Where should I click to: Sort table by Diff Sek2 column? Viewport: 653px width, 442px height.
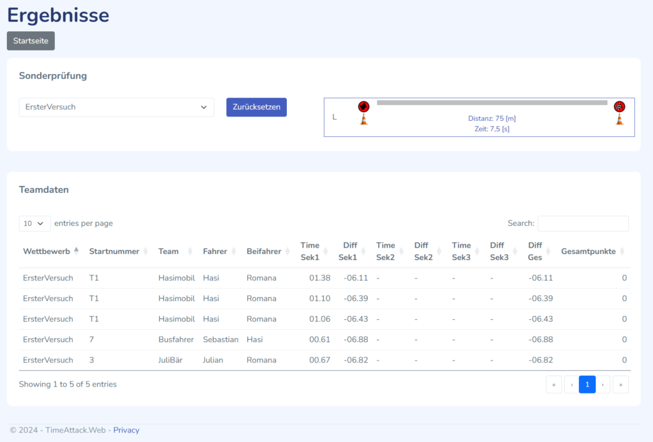(428, 251)
